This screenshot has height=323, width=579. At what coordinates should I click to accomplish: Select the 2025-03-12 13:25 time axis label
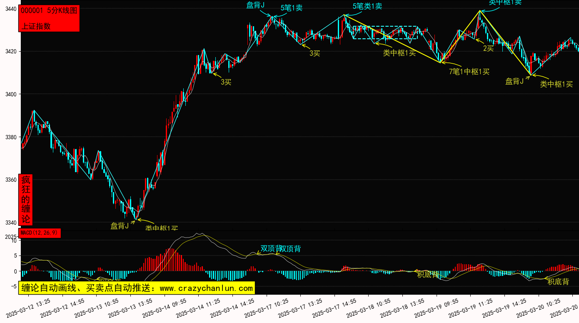pyautogui.click(x=28, y=308)
